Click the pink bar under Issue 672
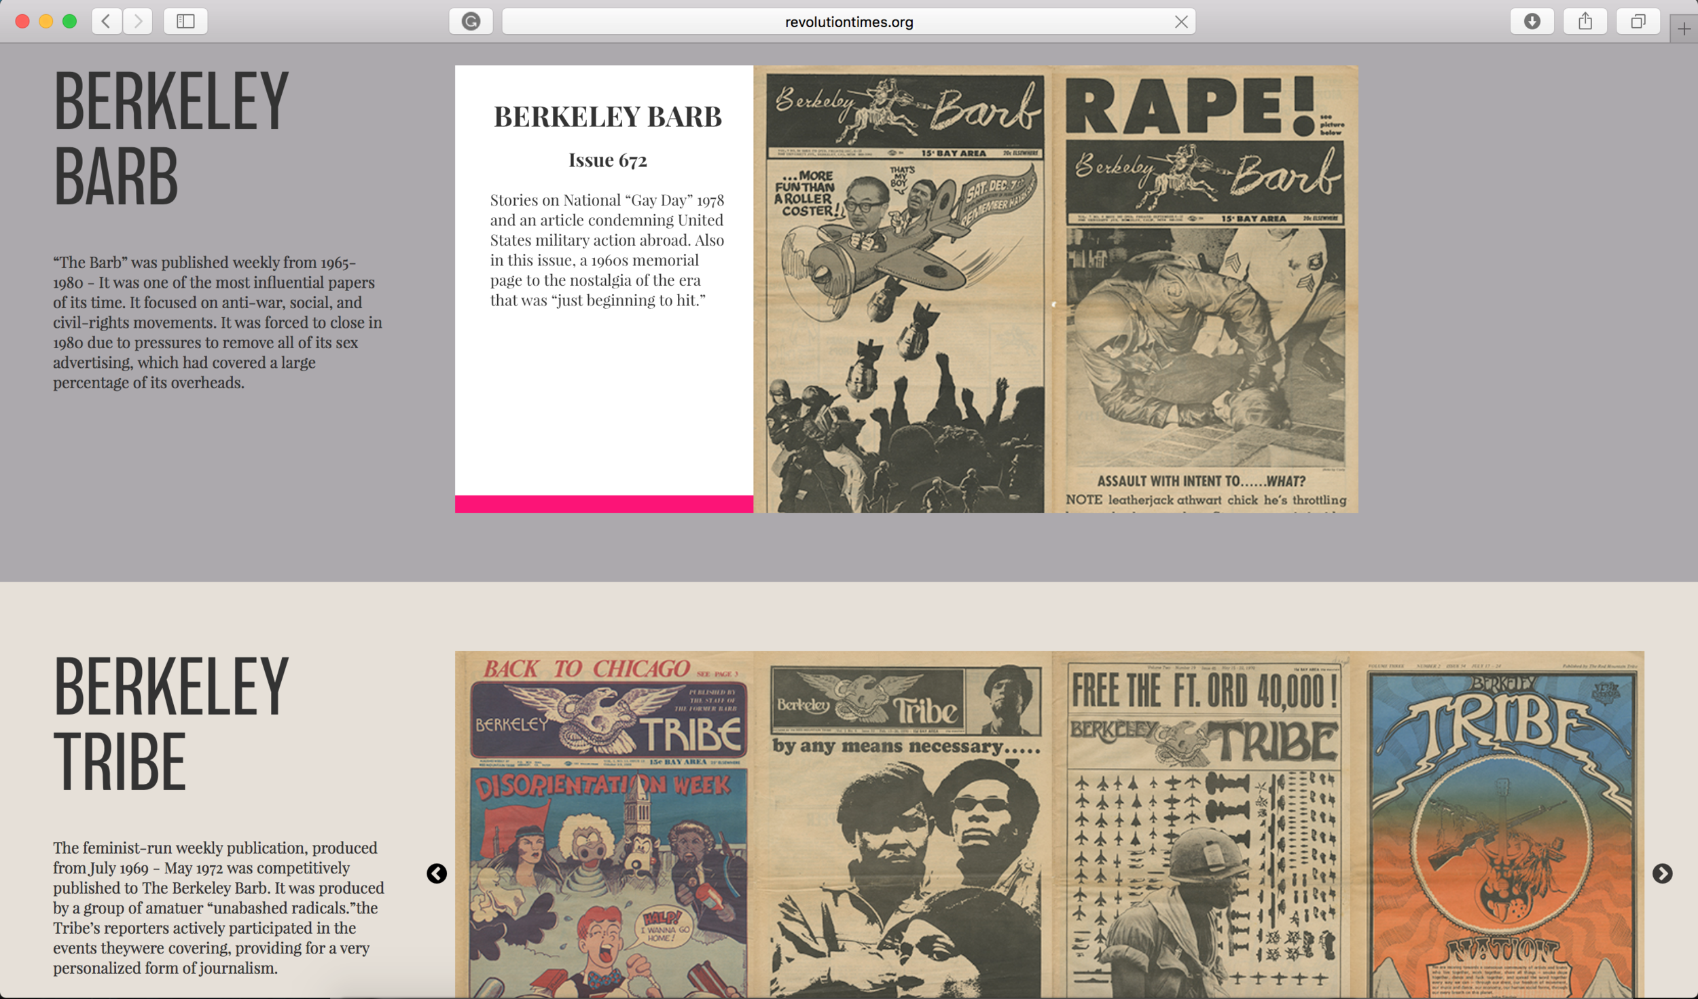 coord(604,504)
